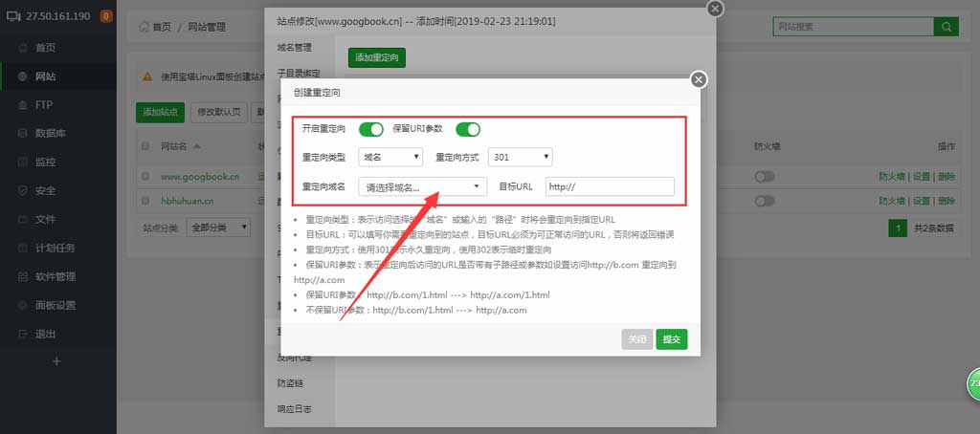Click the grid icon beside 软件管理
The height and width of the screenshot is (434, 980).
23,276
